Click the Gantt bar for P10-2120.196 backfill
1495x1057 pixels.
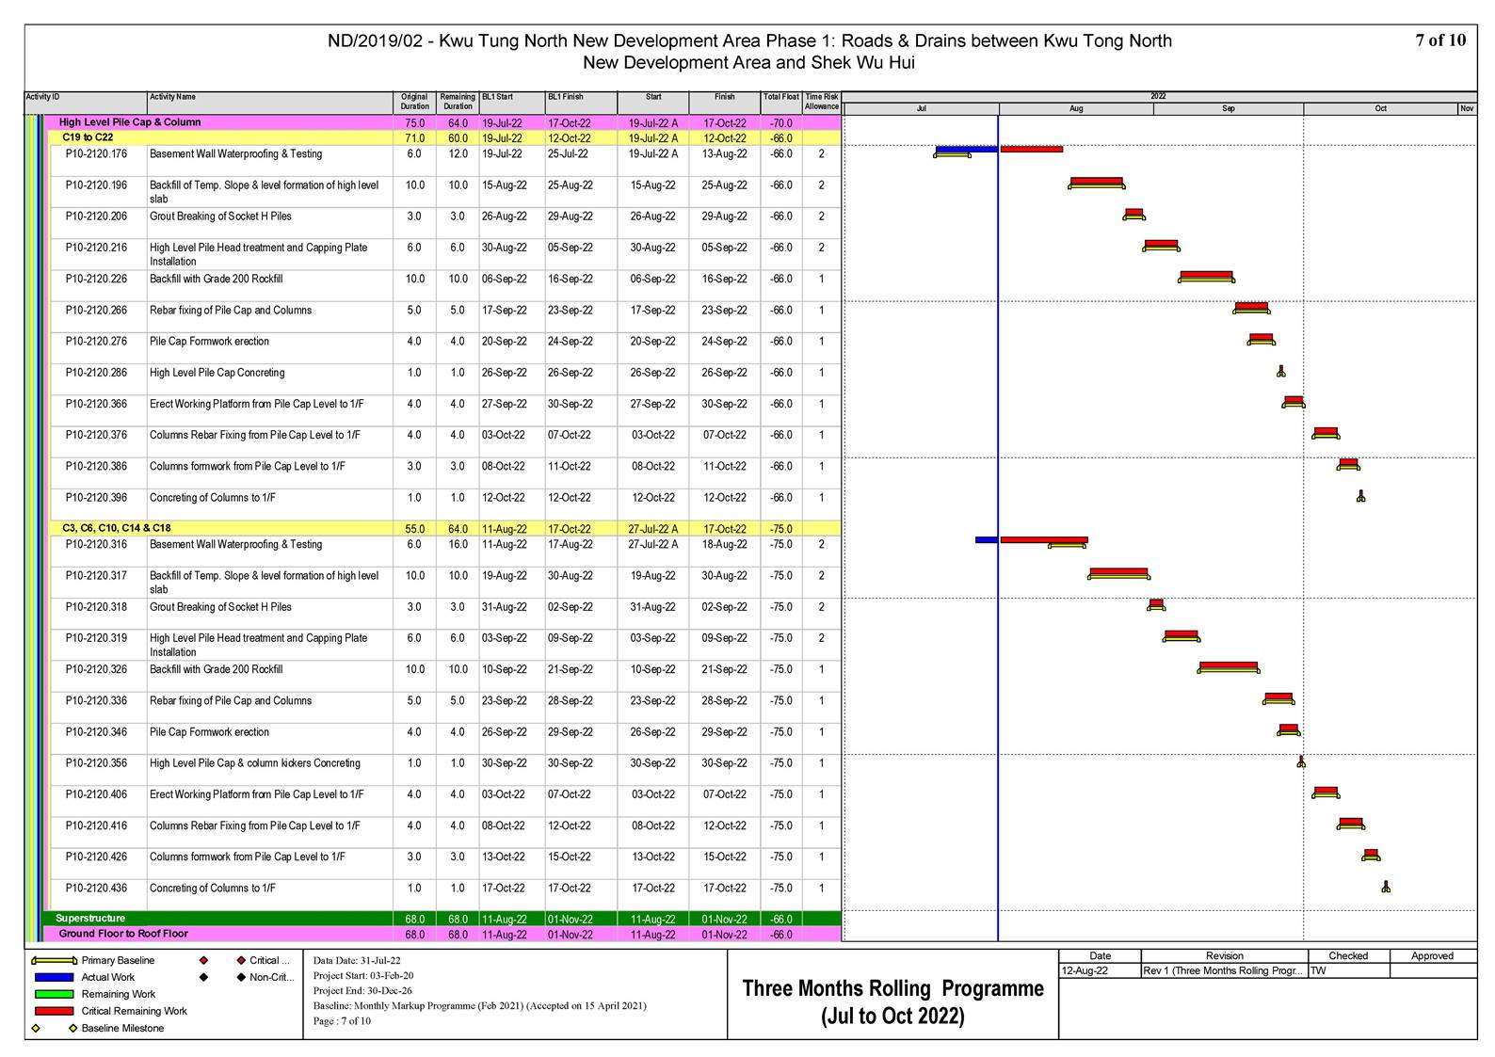coord(1097,183)
